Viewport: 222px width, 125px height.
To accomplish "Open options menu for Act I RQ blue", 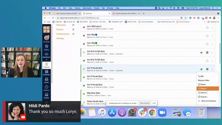I will pos(212,36).
